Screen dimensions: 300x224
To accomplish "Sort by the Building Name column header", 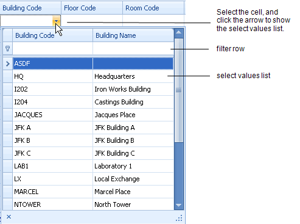I will pos(133,35).
